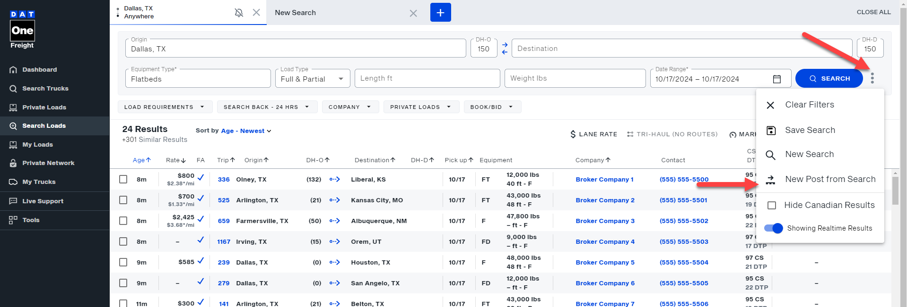Click the blue Search button

[829, 79]
